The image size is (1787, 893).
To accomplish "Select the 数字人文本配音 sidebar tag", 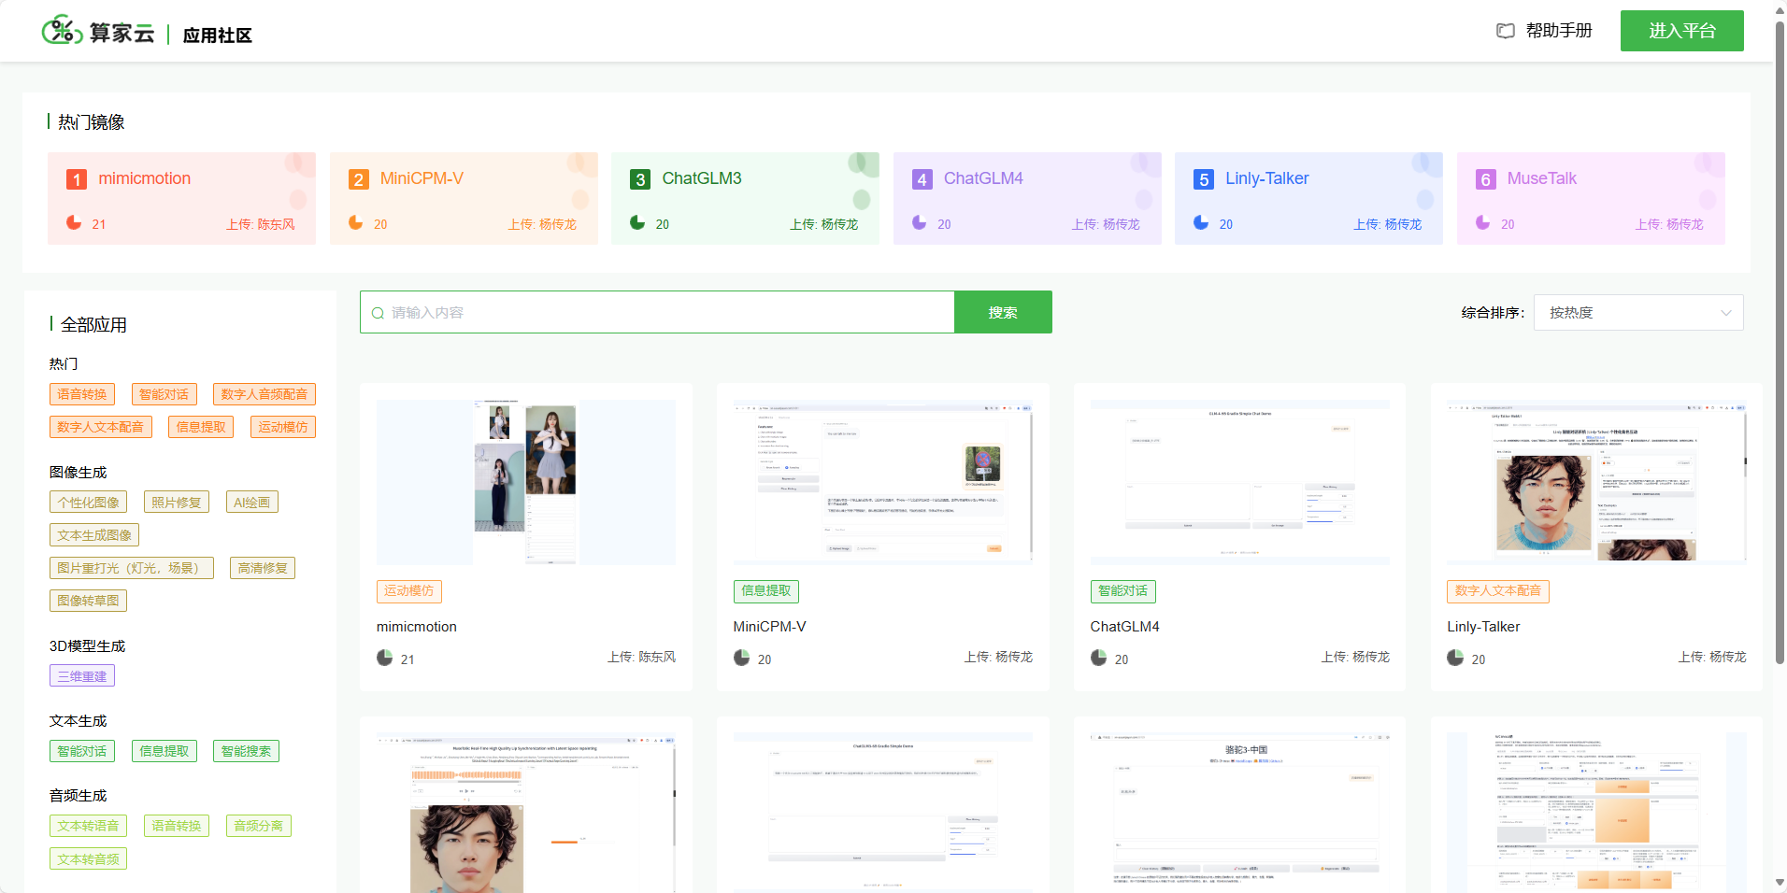I will click(x=100, y=427).
